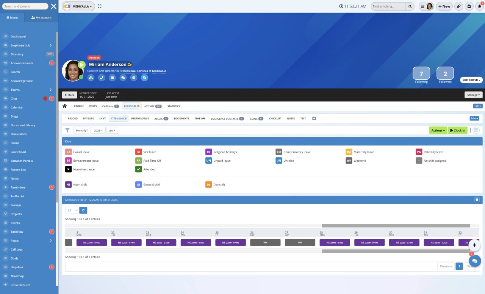
Task: Click the Back button above the profile tabs
Action: click(69, 95)
